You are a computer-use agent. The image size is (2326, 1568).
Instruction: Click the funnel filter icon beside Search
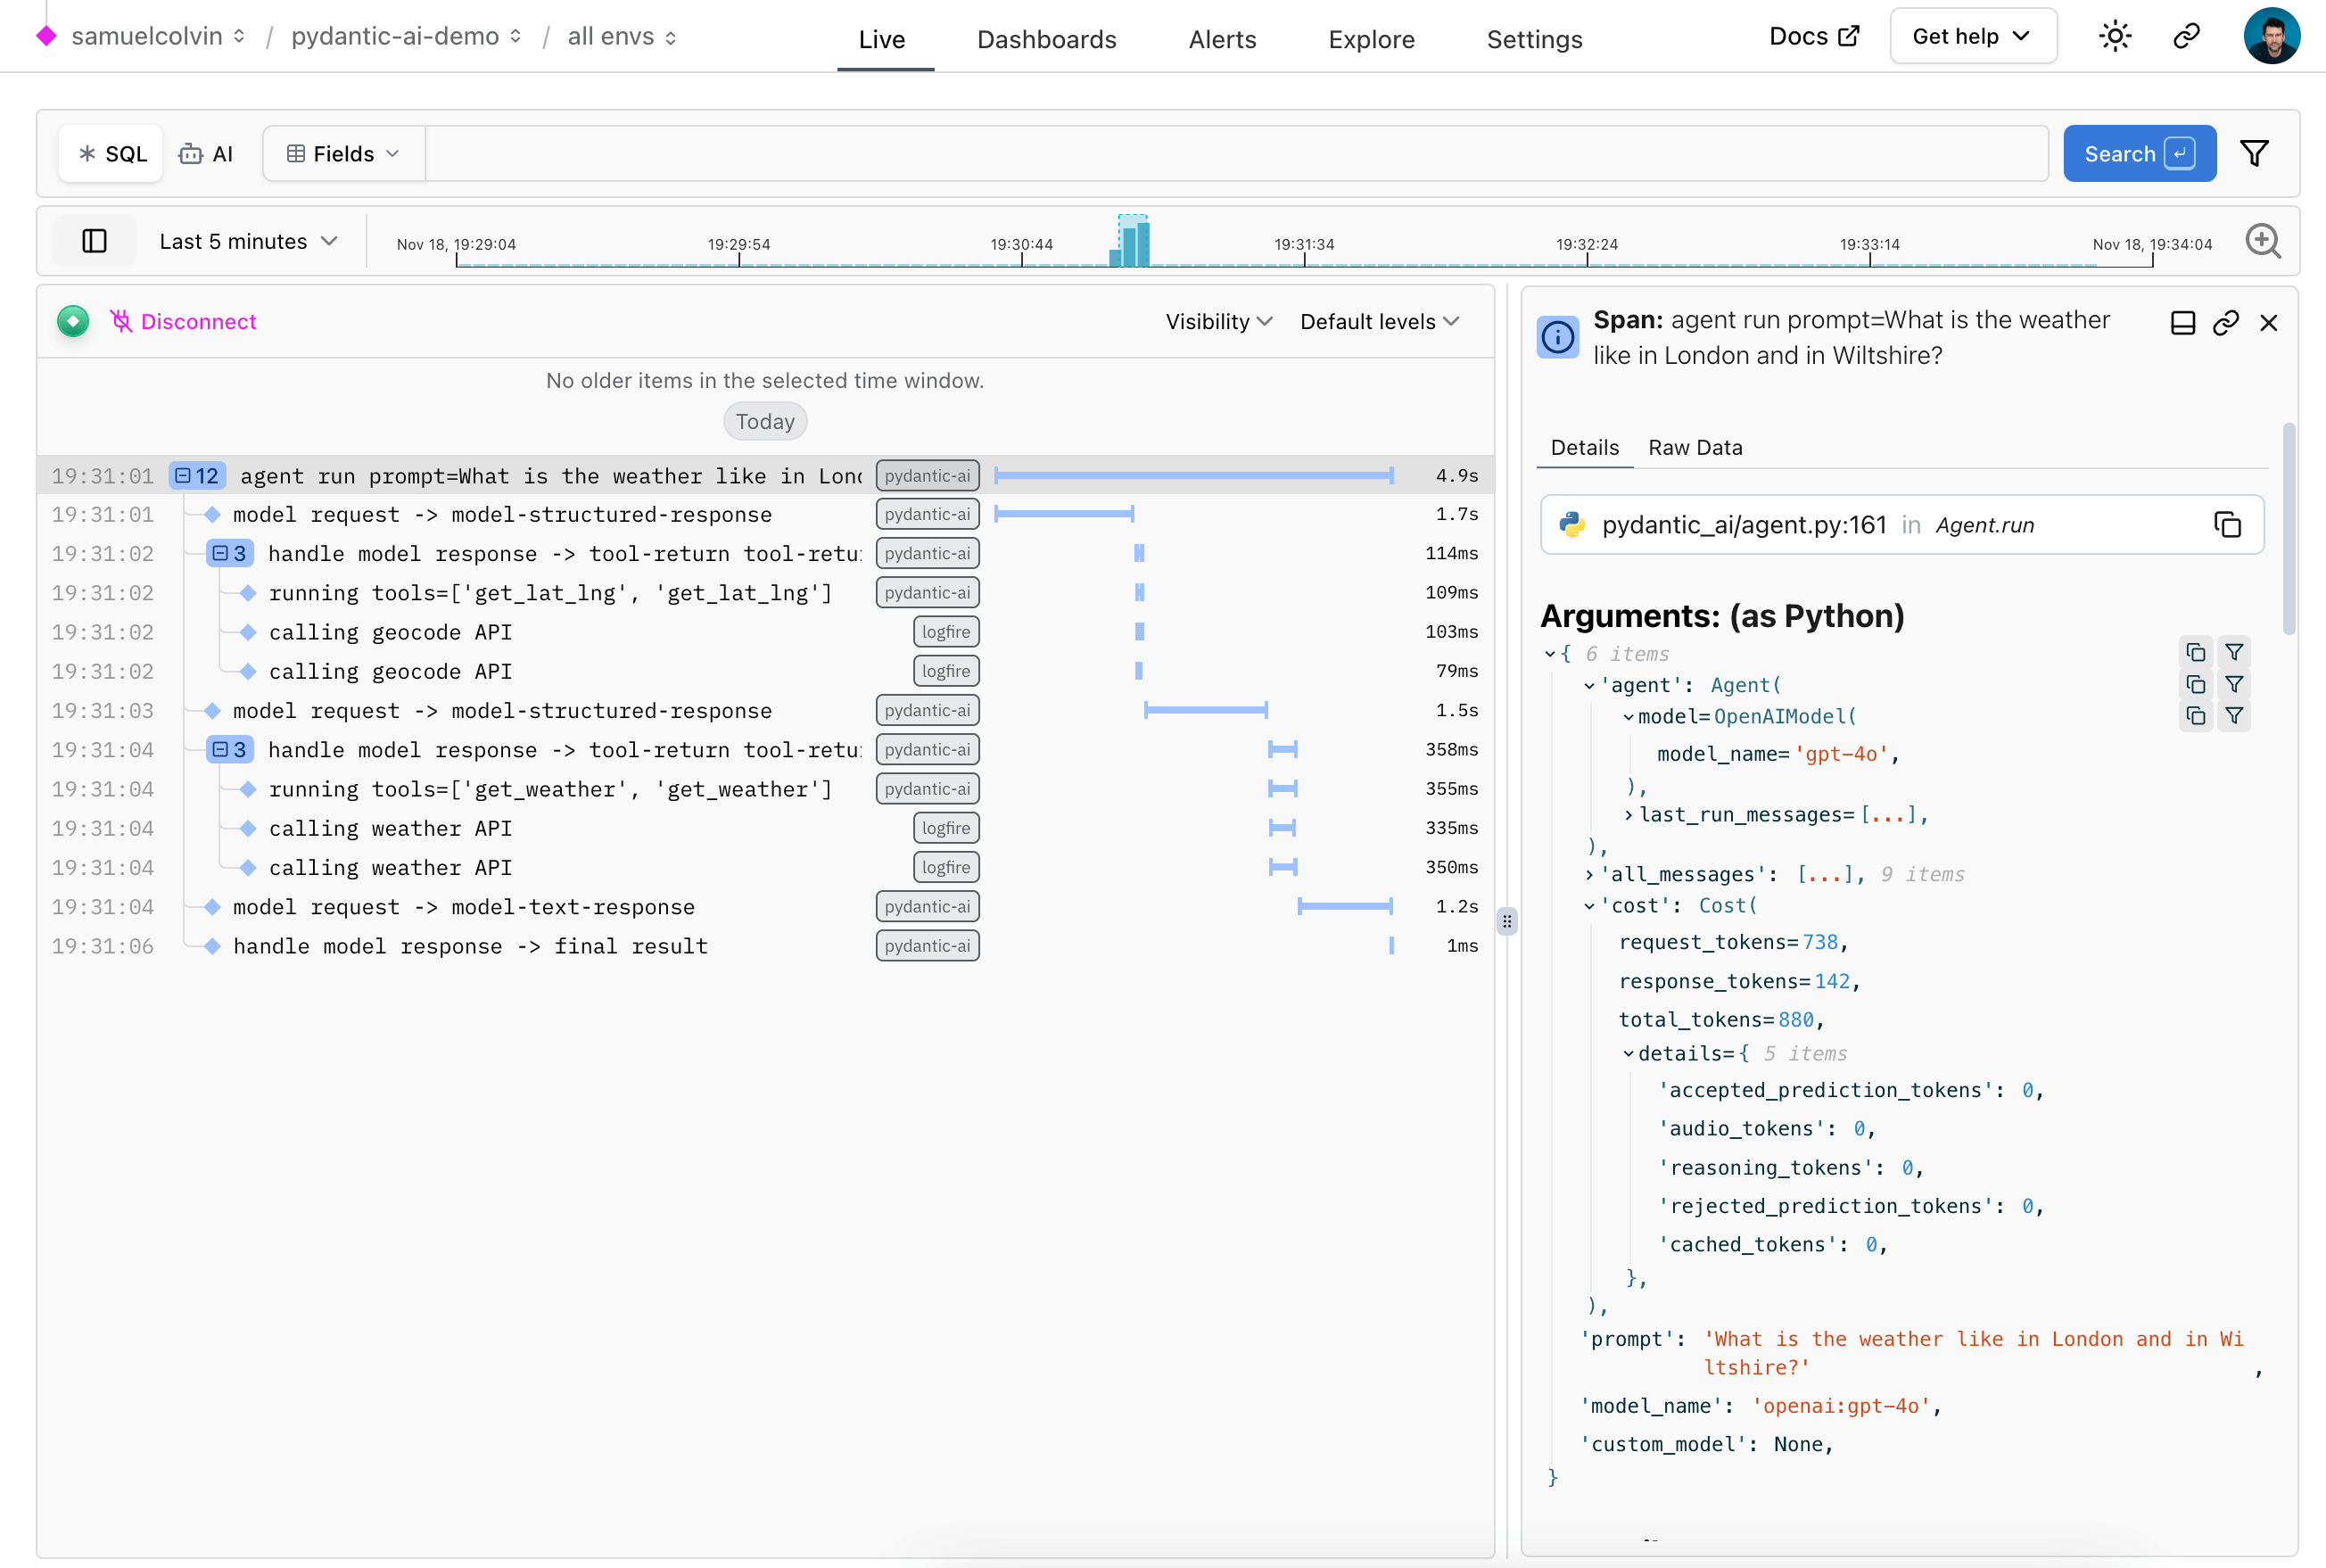pyautogui.click(x=2254, y=154)
